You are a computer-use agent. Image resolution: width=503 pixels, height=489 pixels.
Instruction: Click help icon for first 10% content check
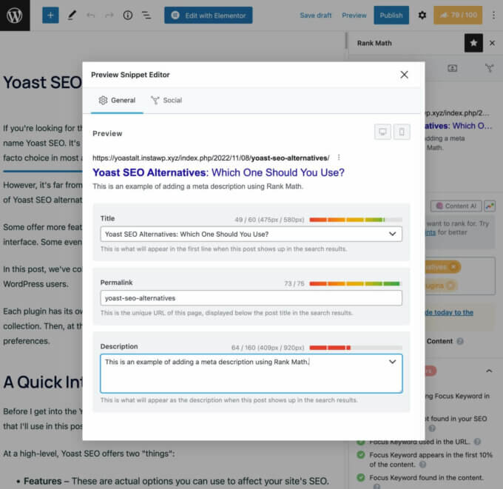pyautogui.click(x=423, y=465)
